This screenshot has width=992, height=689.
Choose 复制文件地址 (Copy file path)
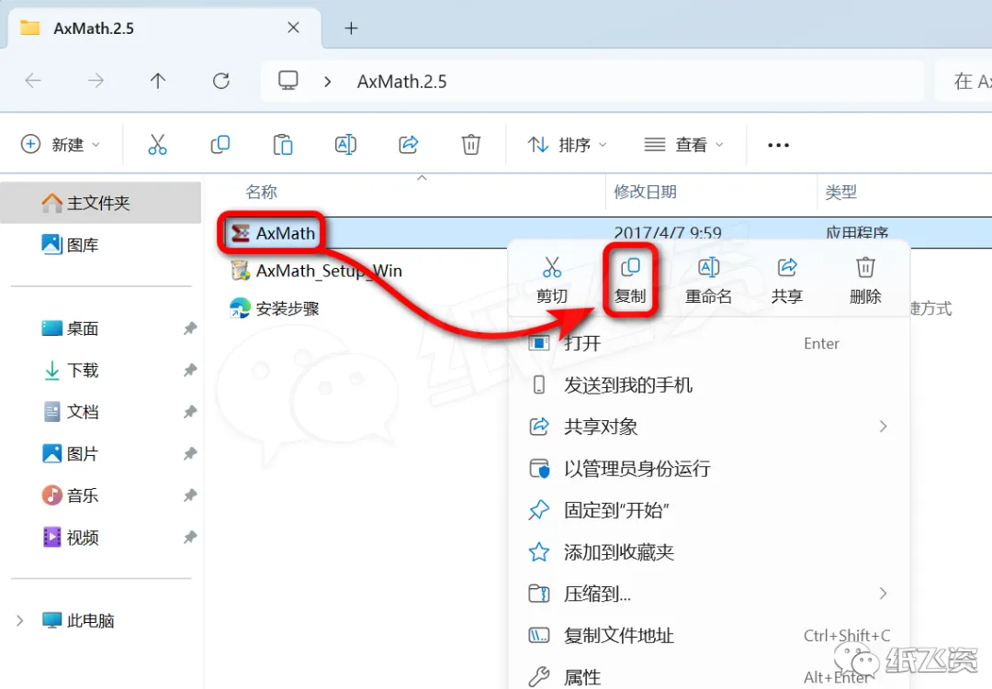pos(708,635)
